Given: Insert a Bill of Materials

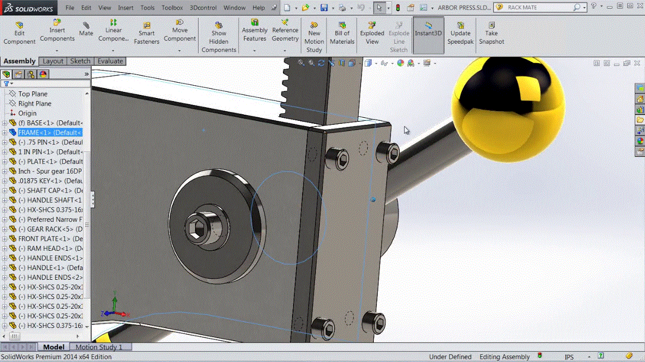Looking at the screenshot, I should tap(342, 34).
